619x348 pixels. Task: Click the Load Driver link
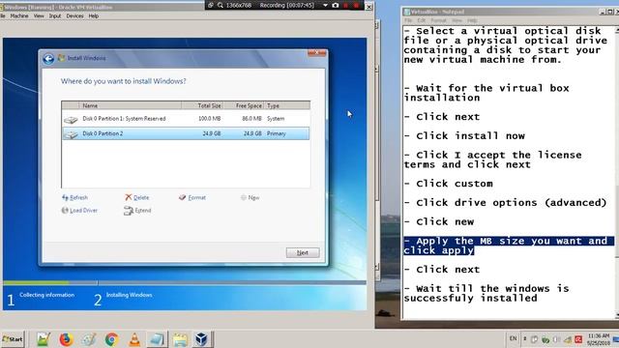79,211
